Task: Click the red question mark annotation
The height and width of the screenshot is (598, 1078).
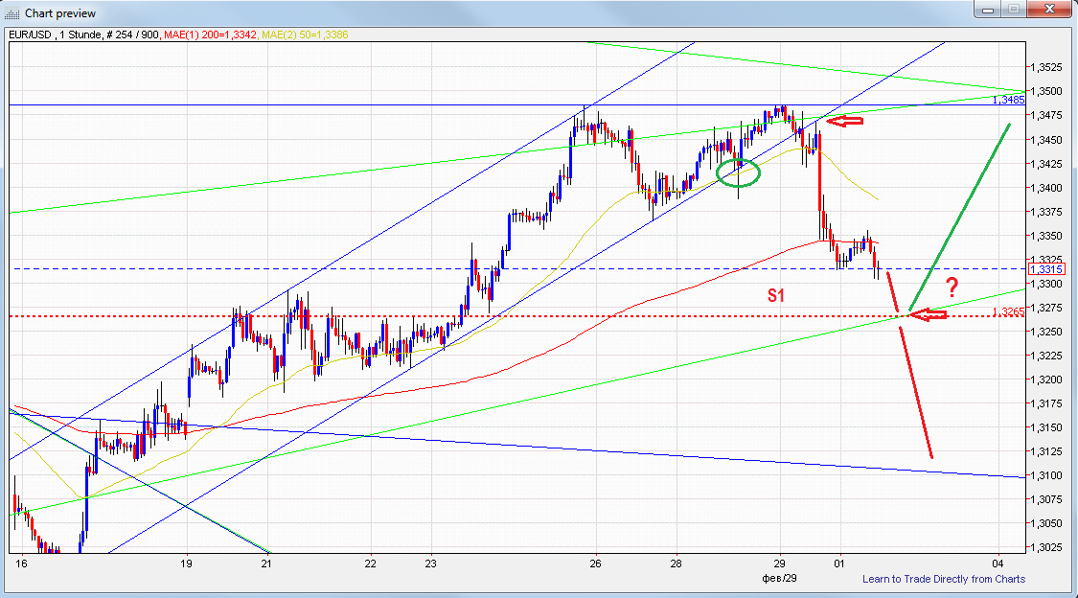Action: 952,285
